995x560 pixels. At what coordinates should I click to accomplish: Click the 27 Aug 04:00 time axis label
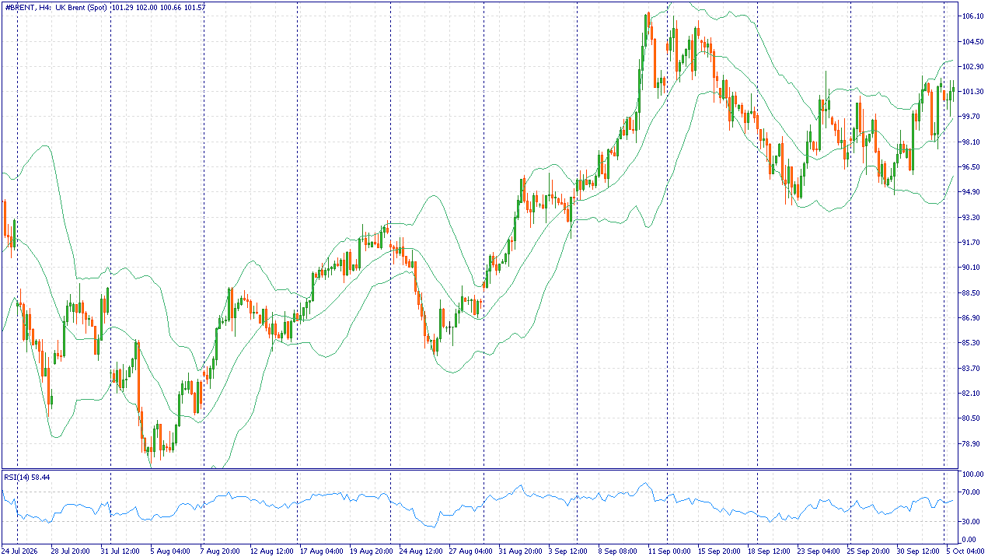click(471, 551)
